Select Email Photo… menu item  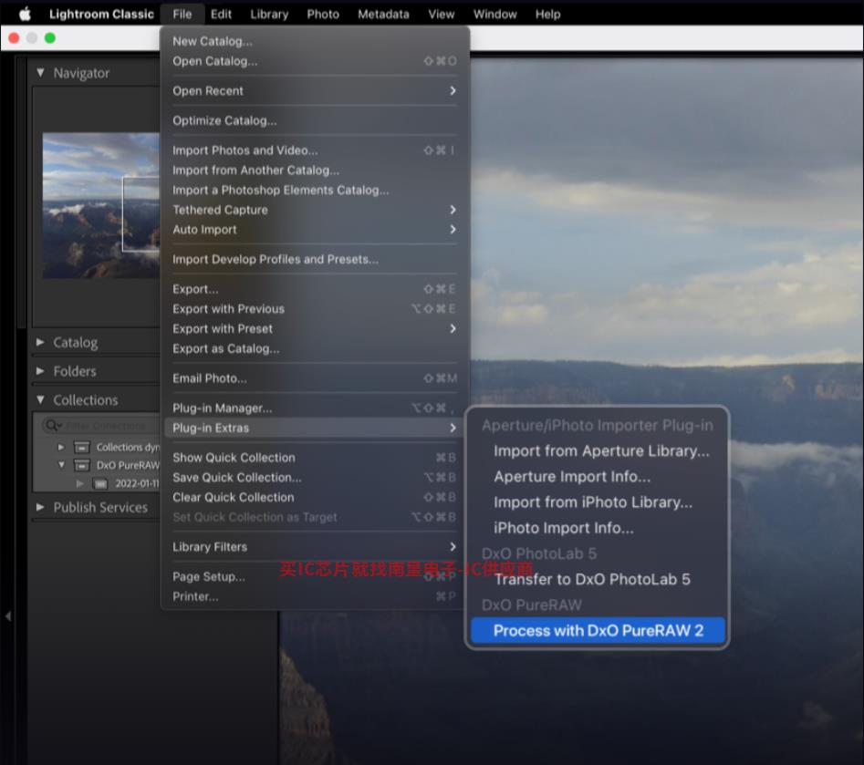(x=315, y=378)
